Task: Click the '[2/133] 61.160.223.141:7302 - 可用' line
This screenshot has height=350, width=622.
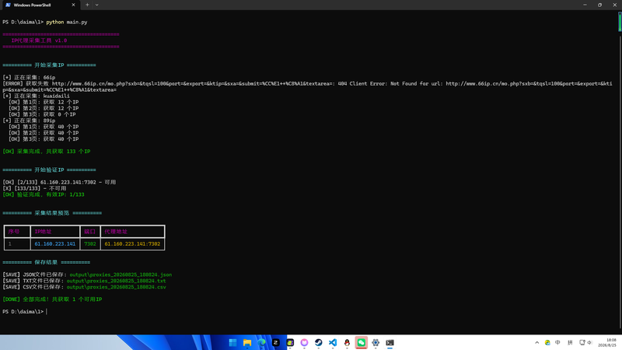Action: [x=59, y=182]
